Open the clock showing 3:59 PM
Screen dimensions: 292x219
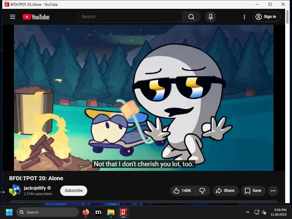click(279, 212)
